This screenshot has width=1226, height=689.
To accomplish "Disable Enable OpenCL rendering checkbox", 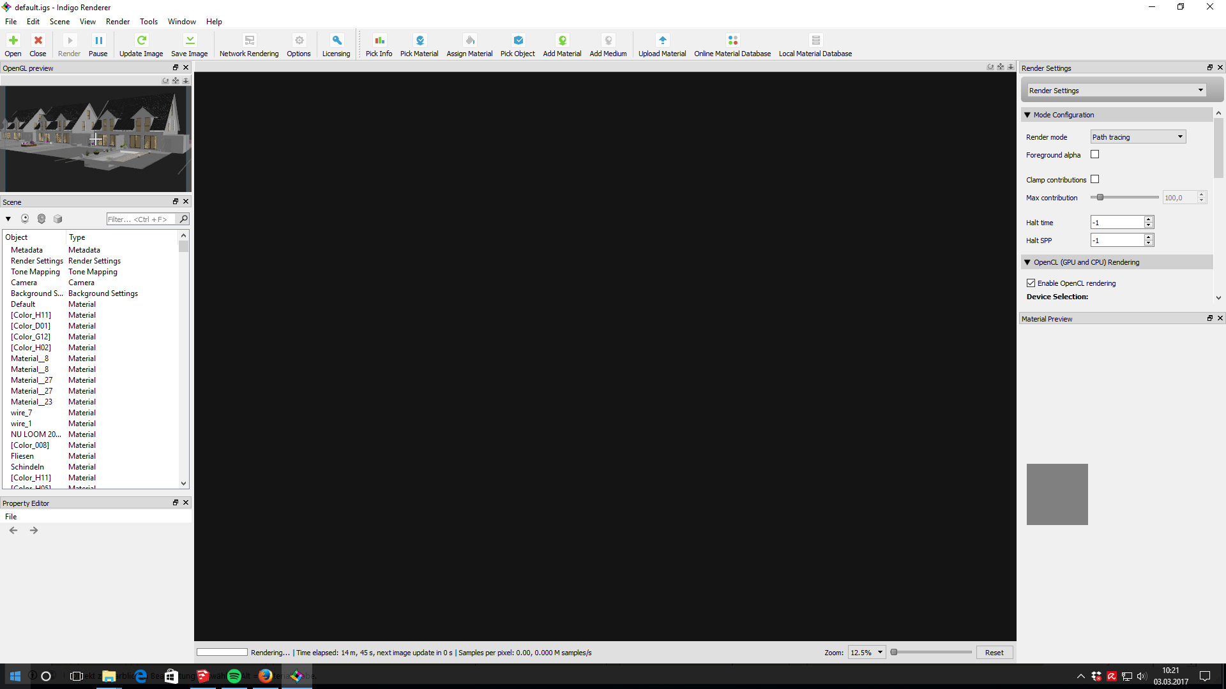I will [x=1031, y=283].
